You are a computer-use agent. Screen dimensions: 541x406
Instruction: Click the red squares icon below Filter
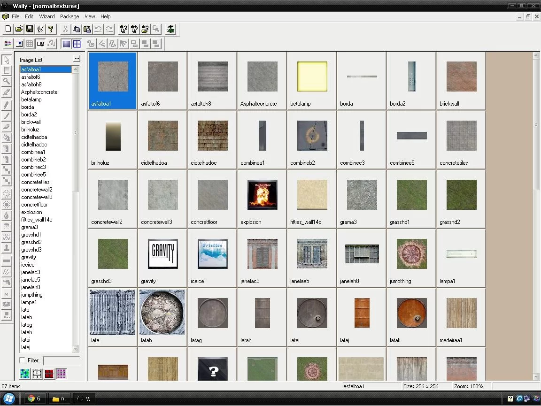49,374
